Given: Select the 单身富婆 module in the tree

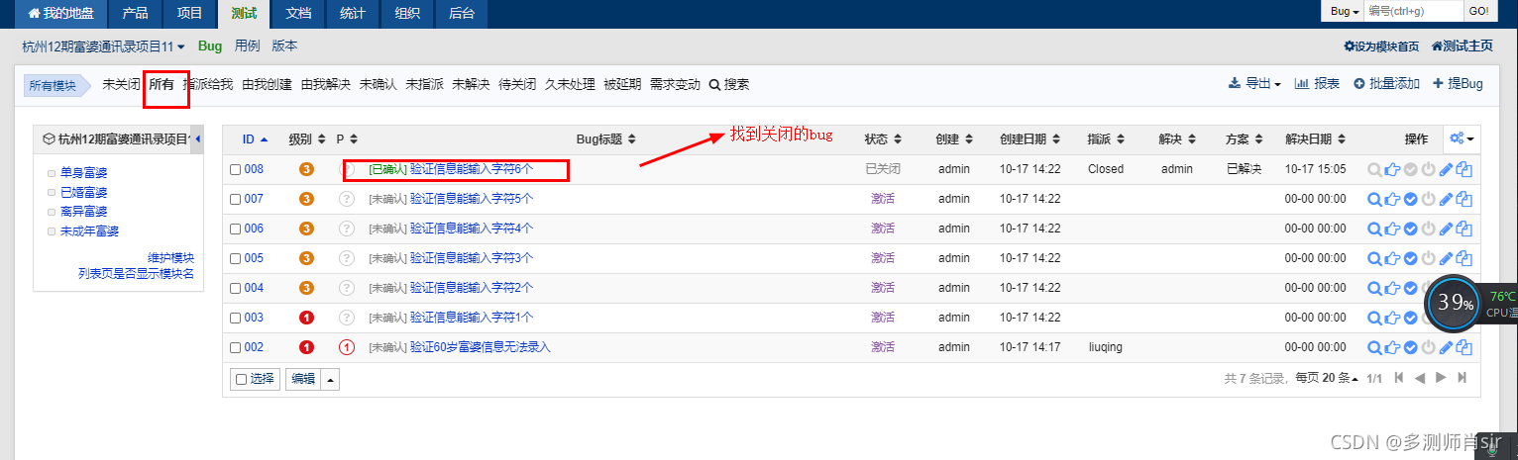Looking at the screenshot, I should 83,173.
